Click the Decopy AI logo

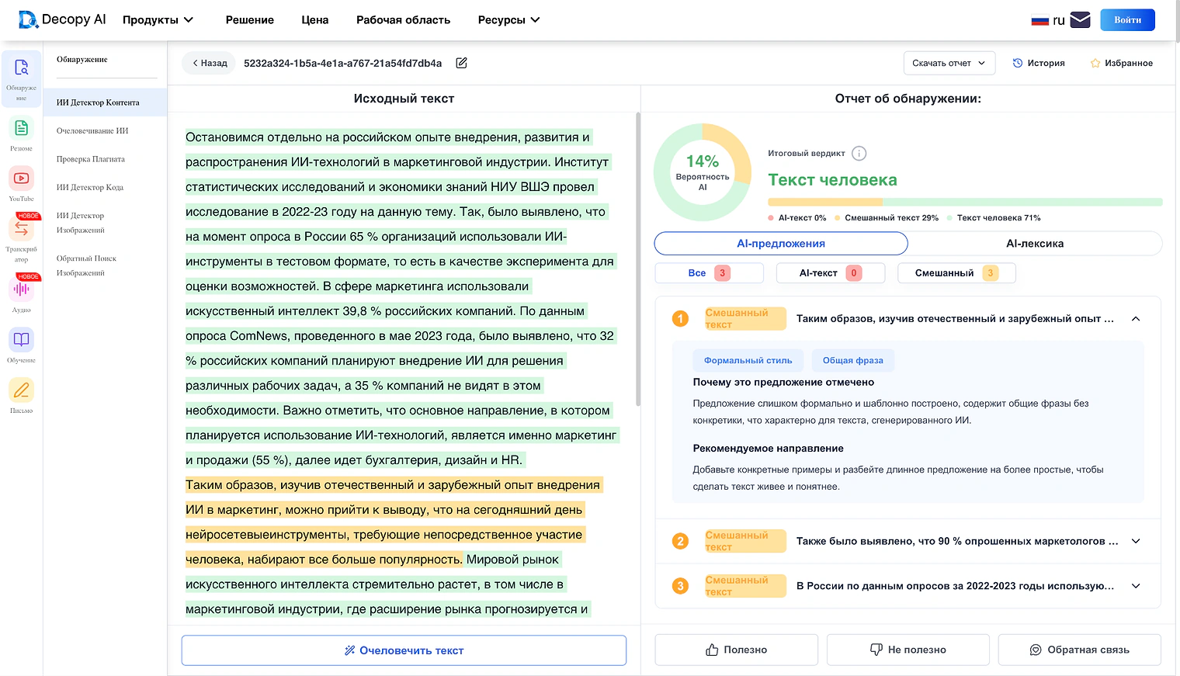coord(62,19)
